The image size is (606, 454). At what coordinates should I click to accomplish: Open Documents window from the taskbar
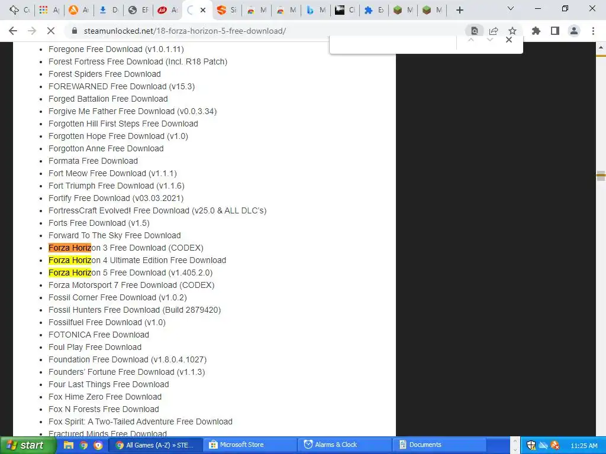(440, 445)
